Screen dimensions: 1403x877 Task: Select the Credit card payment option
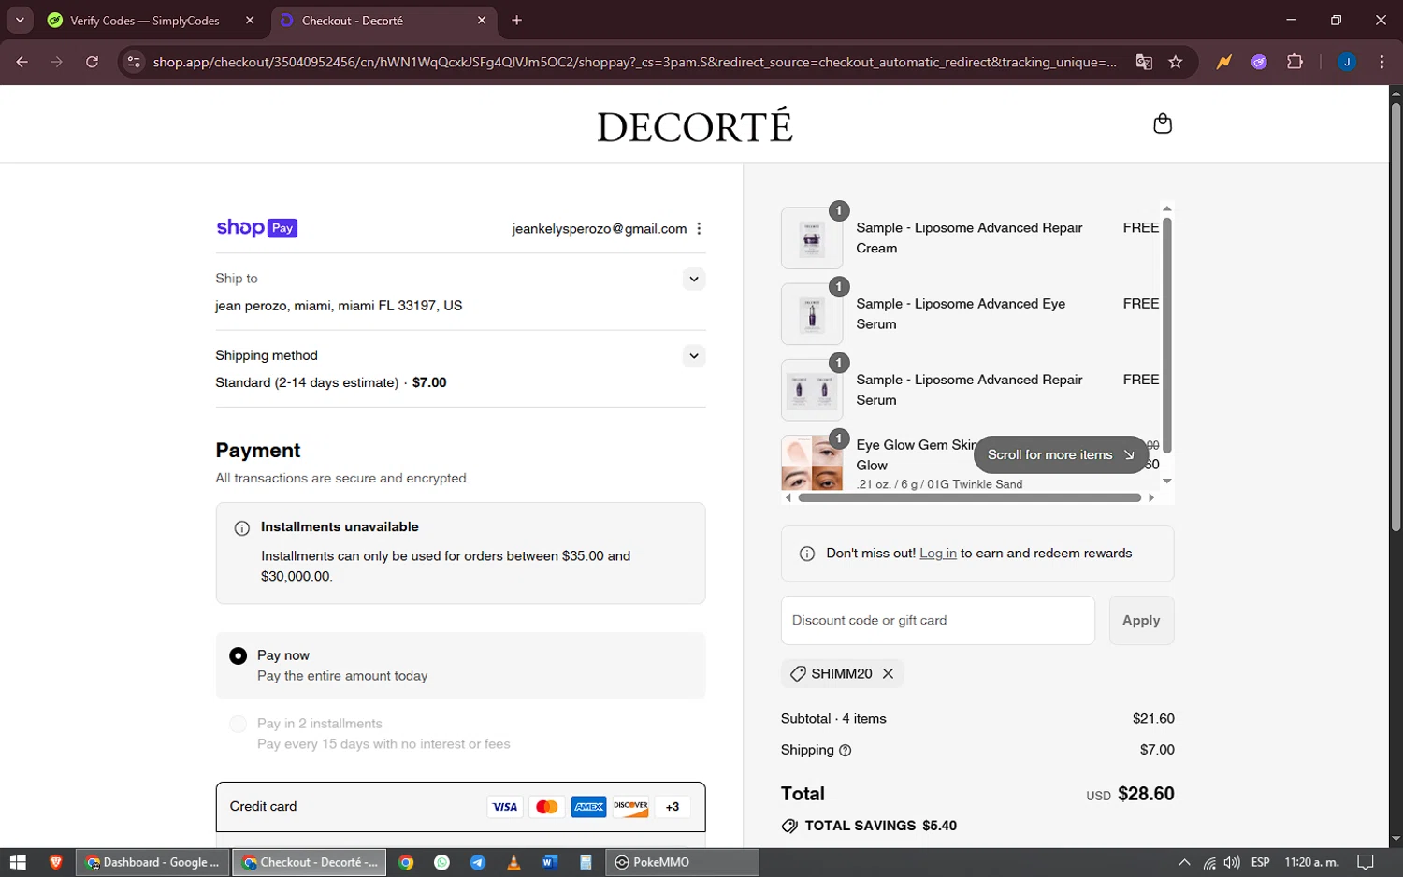(460, 807)
